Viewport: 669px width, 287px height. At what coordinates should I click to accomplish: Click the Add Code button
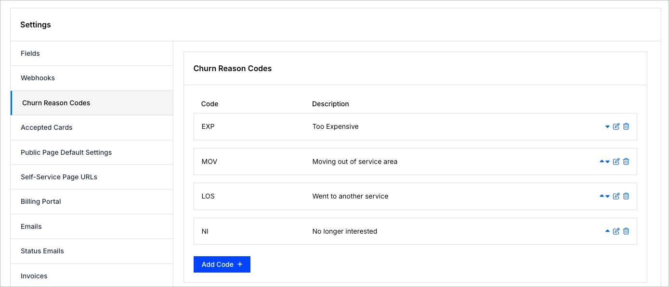222,264
